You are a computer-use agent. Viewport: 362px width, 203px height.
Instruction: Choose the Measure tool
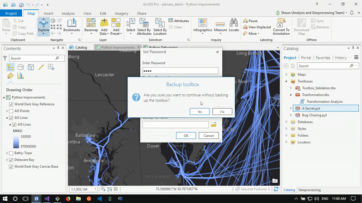[220, 27]
